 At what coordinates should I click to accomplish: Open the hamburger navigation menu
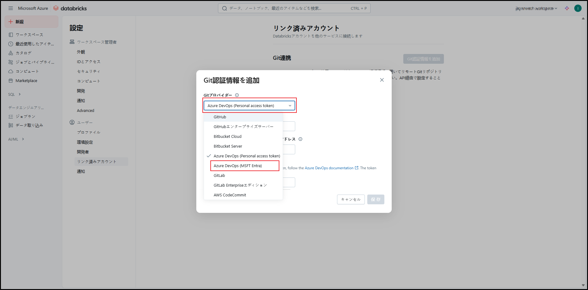pyautogui.click(x=11, y=8)
